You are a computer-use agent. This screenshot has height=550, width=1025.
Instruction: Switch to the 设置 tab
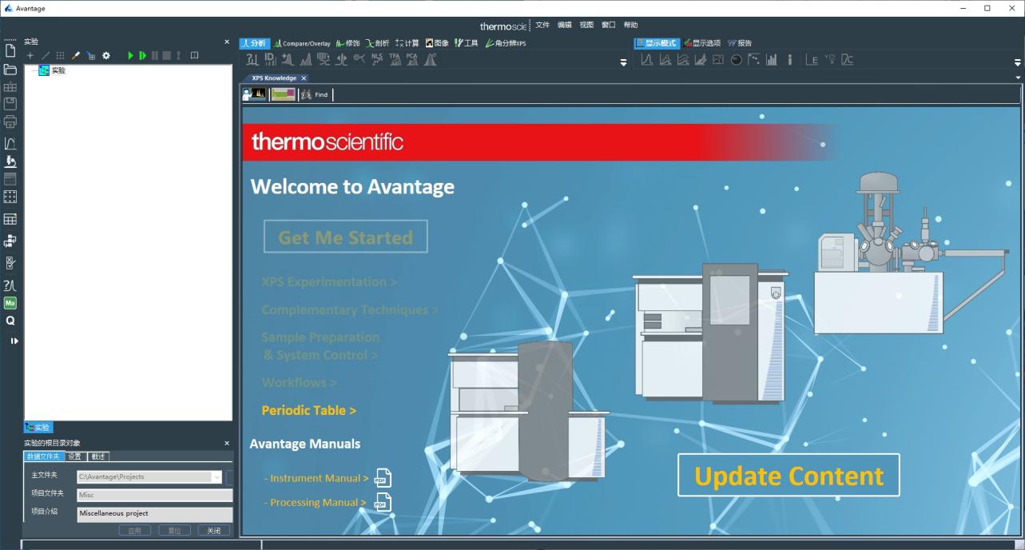(74, 456)
